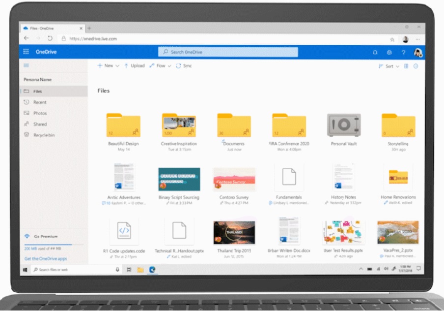444x311 pixels.
Task: Open the details info pane icon
Action: click(x=416, y=66)
